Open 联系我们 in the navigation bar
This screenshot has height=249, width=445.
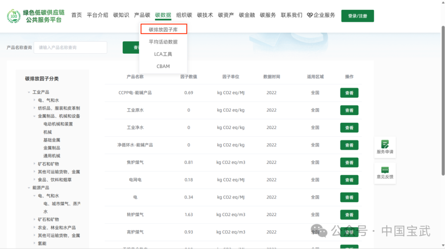pyautogui.click(x=291, y=15)
